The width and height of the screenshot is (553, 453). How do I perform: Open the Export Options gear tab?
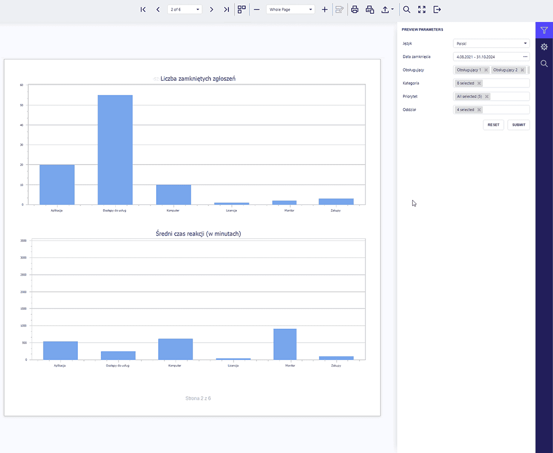pos(544,47)
